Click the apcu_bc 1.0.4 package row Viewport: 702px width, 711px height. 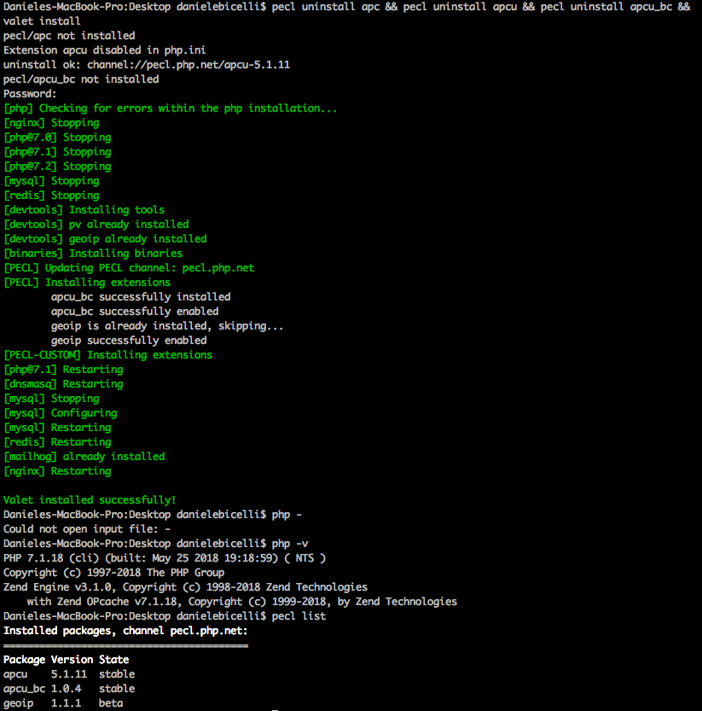pyautogui.click(x=69, y=689)
